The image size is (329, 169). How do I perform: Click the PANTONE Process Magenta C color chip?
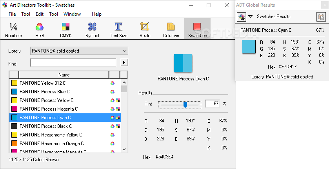(14, 109)
